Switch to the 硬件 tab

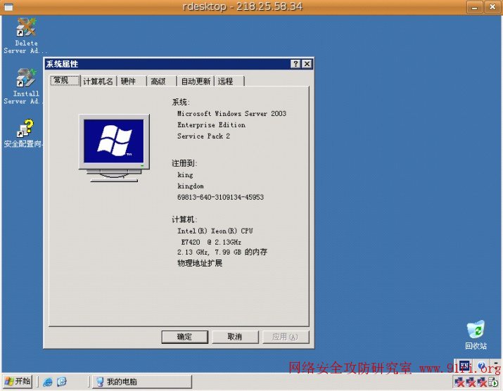pyautogui.click(x=131, y=82)
